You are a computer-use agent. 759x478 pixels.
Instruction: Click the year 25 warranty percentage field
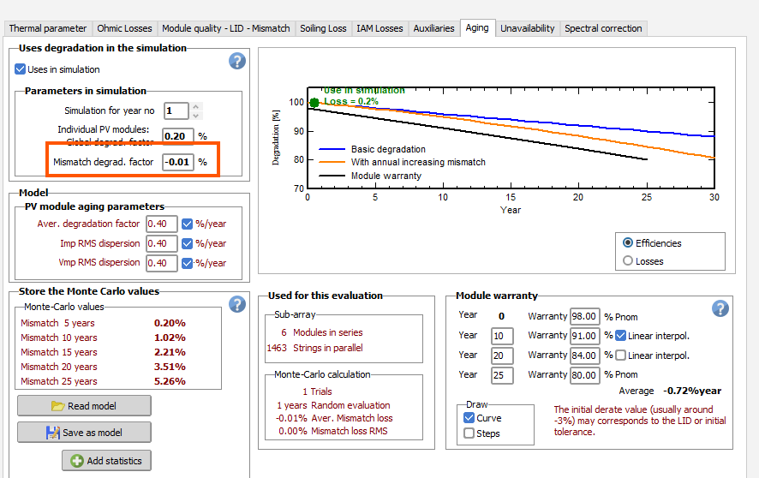click(x=587, y=375)
